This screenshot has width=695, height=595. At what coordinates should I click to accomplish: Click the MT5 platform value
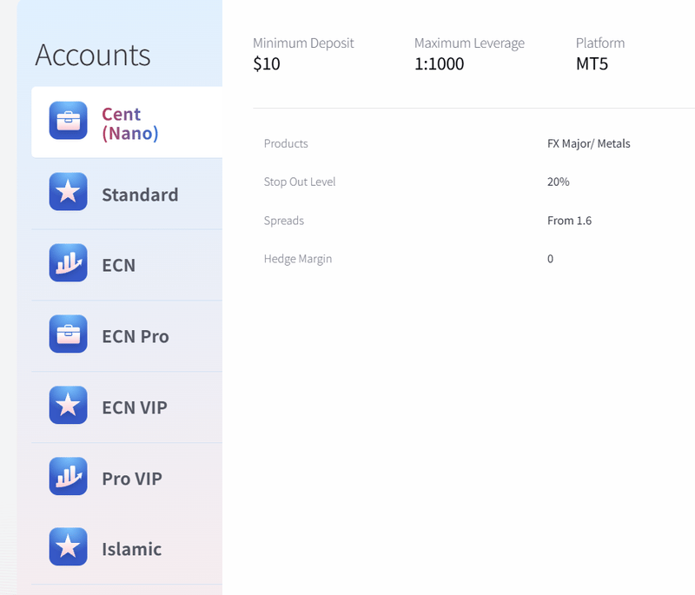[592, 63]
